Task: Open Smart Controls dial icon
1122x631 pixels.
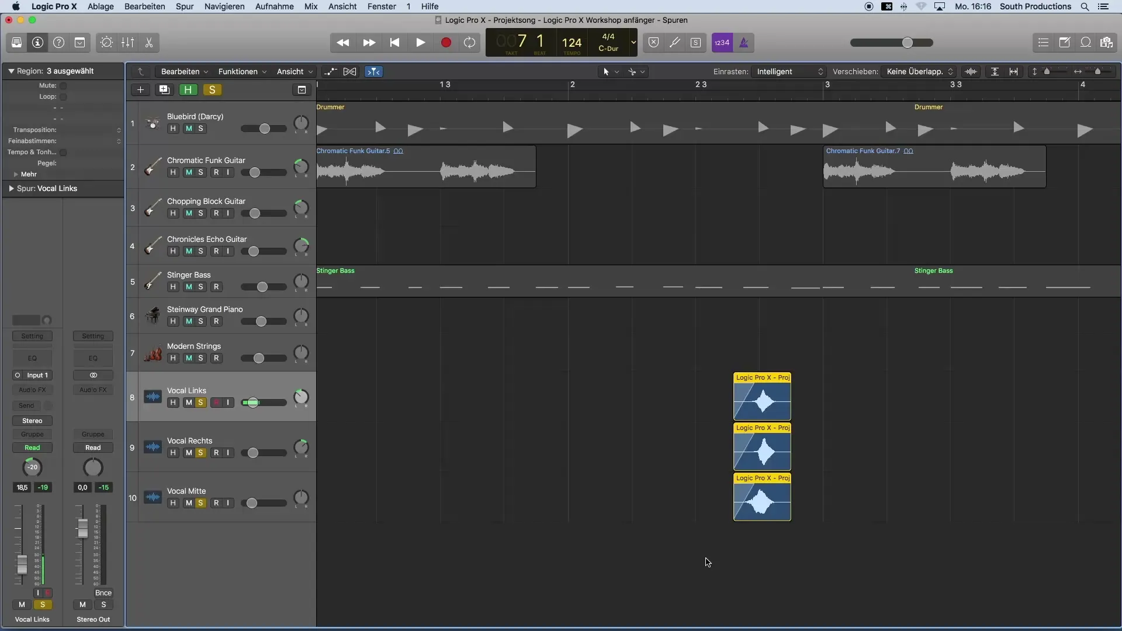Action: [x=106, y=43]
